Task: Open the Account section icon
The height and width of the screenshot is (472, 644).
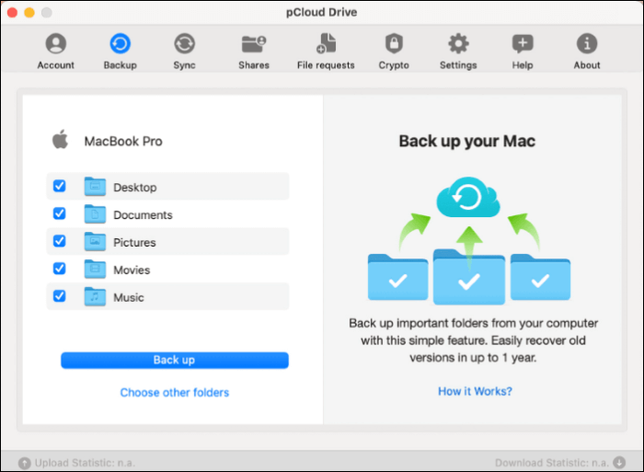Action: coord(56,43)
